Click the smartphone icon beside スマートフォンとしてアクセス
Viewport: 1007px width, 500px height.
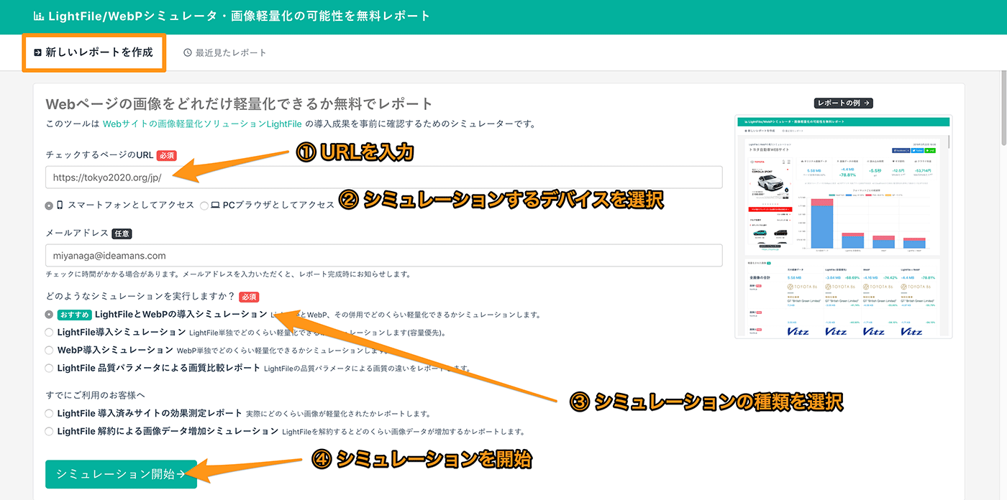[x=60, y=205]
